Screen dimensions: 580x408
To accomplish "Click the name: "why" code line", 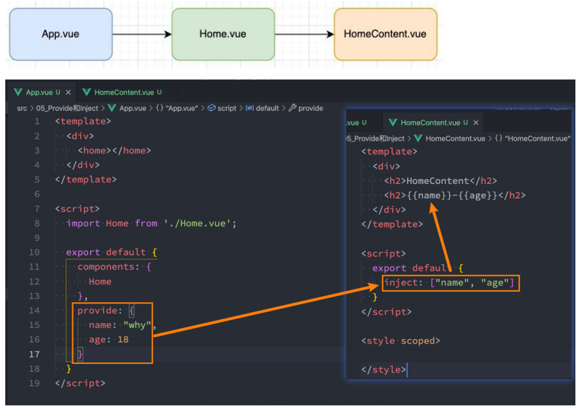I will click(122, 325).
